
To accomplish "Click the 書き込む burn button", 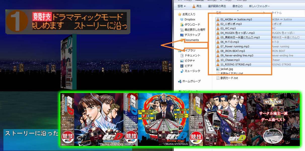I will point(238,6).
